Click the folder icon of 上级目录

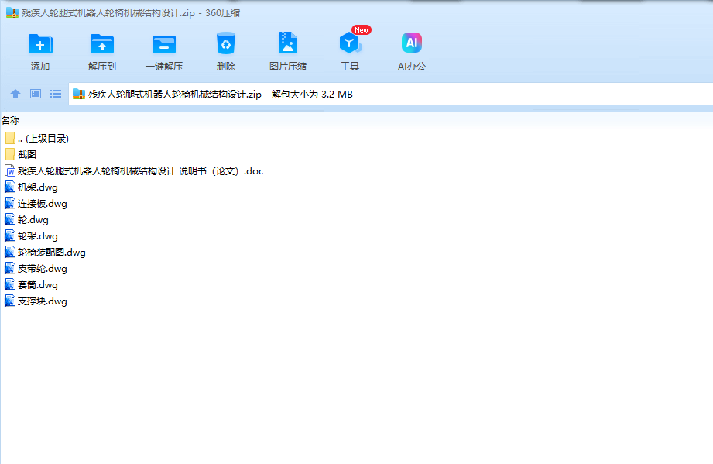pos(11,139)
